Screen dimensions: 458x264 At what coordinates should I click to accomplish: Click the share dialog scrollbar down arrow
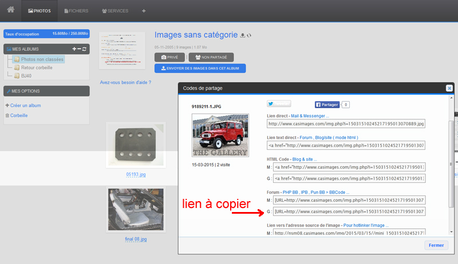pos(451,232)
